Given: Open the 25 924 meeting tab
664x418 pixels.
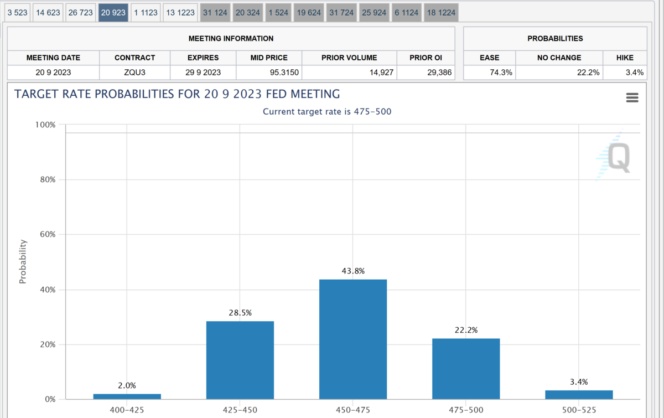Looking at the screenshot, I should (374, 12).
